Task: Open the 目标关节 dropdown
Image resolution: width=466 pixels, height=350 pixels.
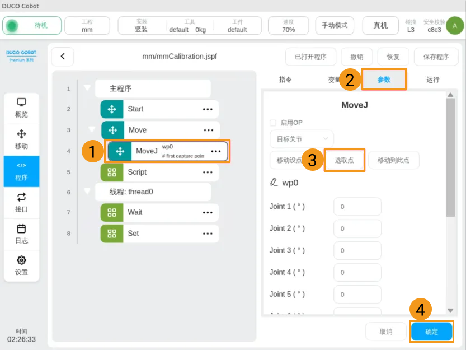Action: point(301,138)
